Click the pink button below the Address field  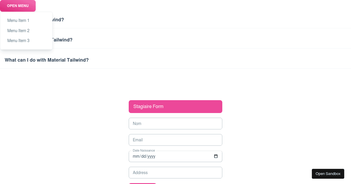pos(142,183)
